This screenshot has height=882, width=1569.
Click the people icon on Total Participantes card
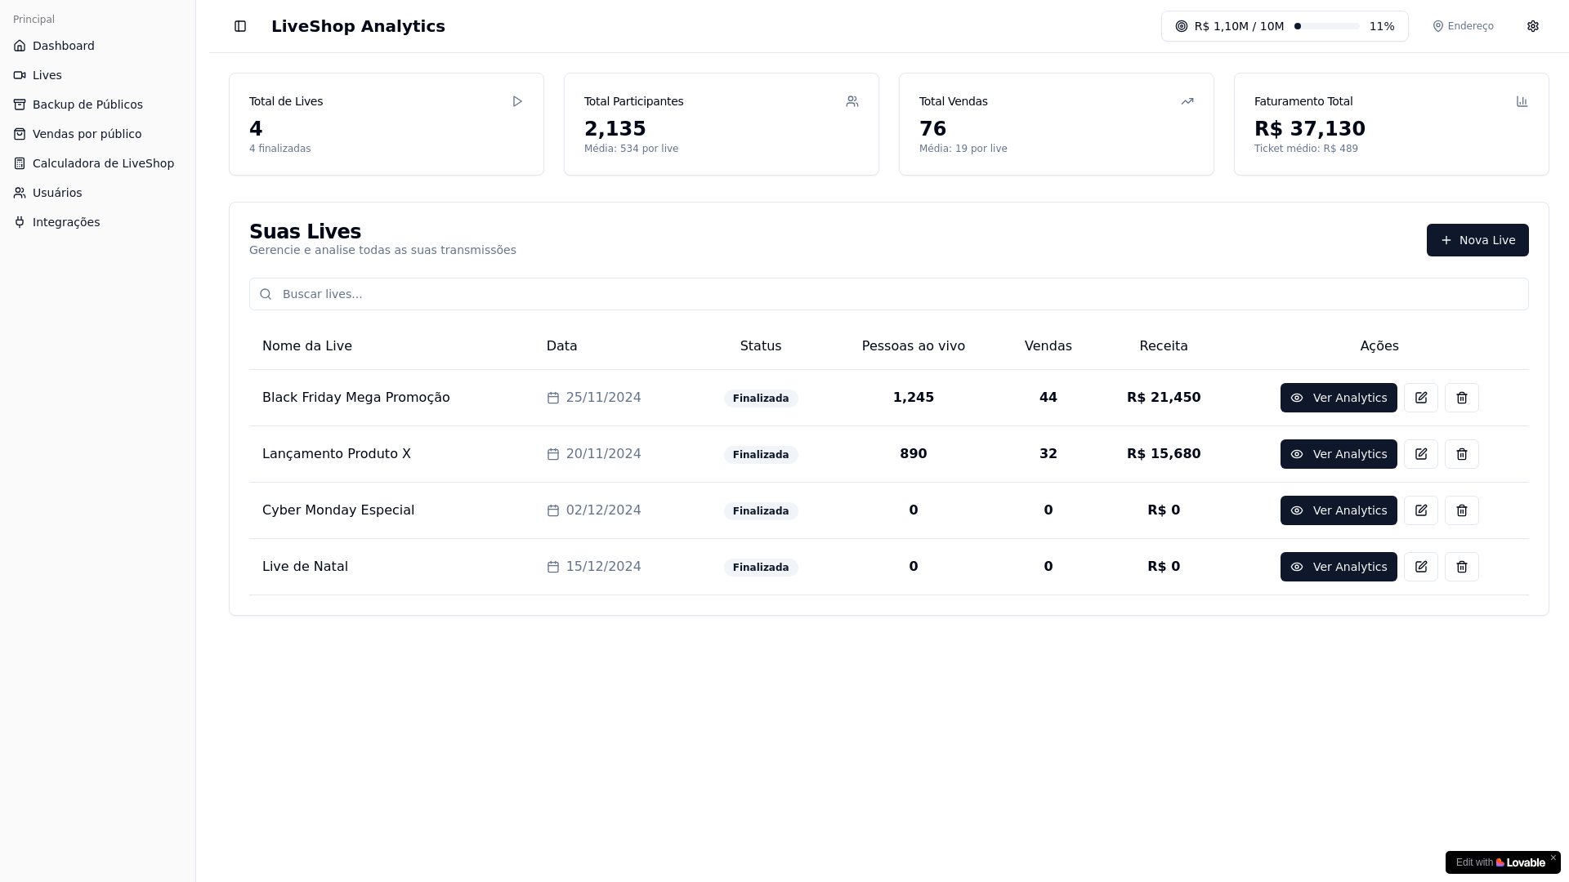point(852,101)
